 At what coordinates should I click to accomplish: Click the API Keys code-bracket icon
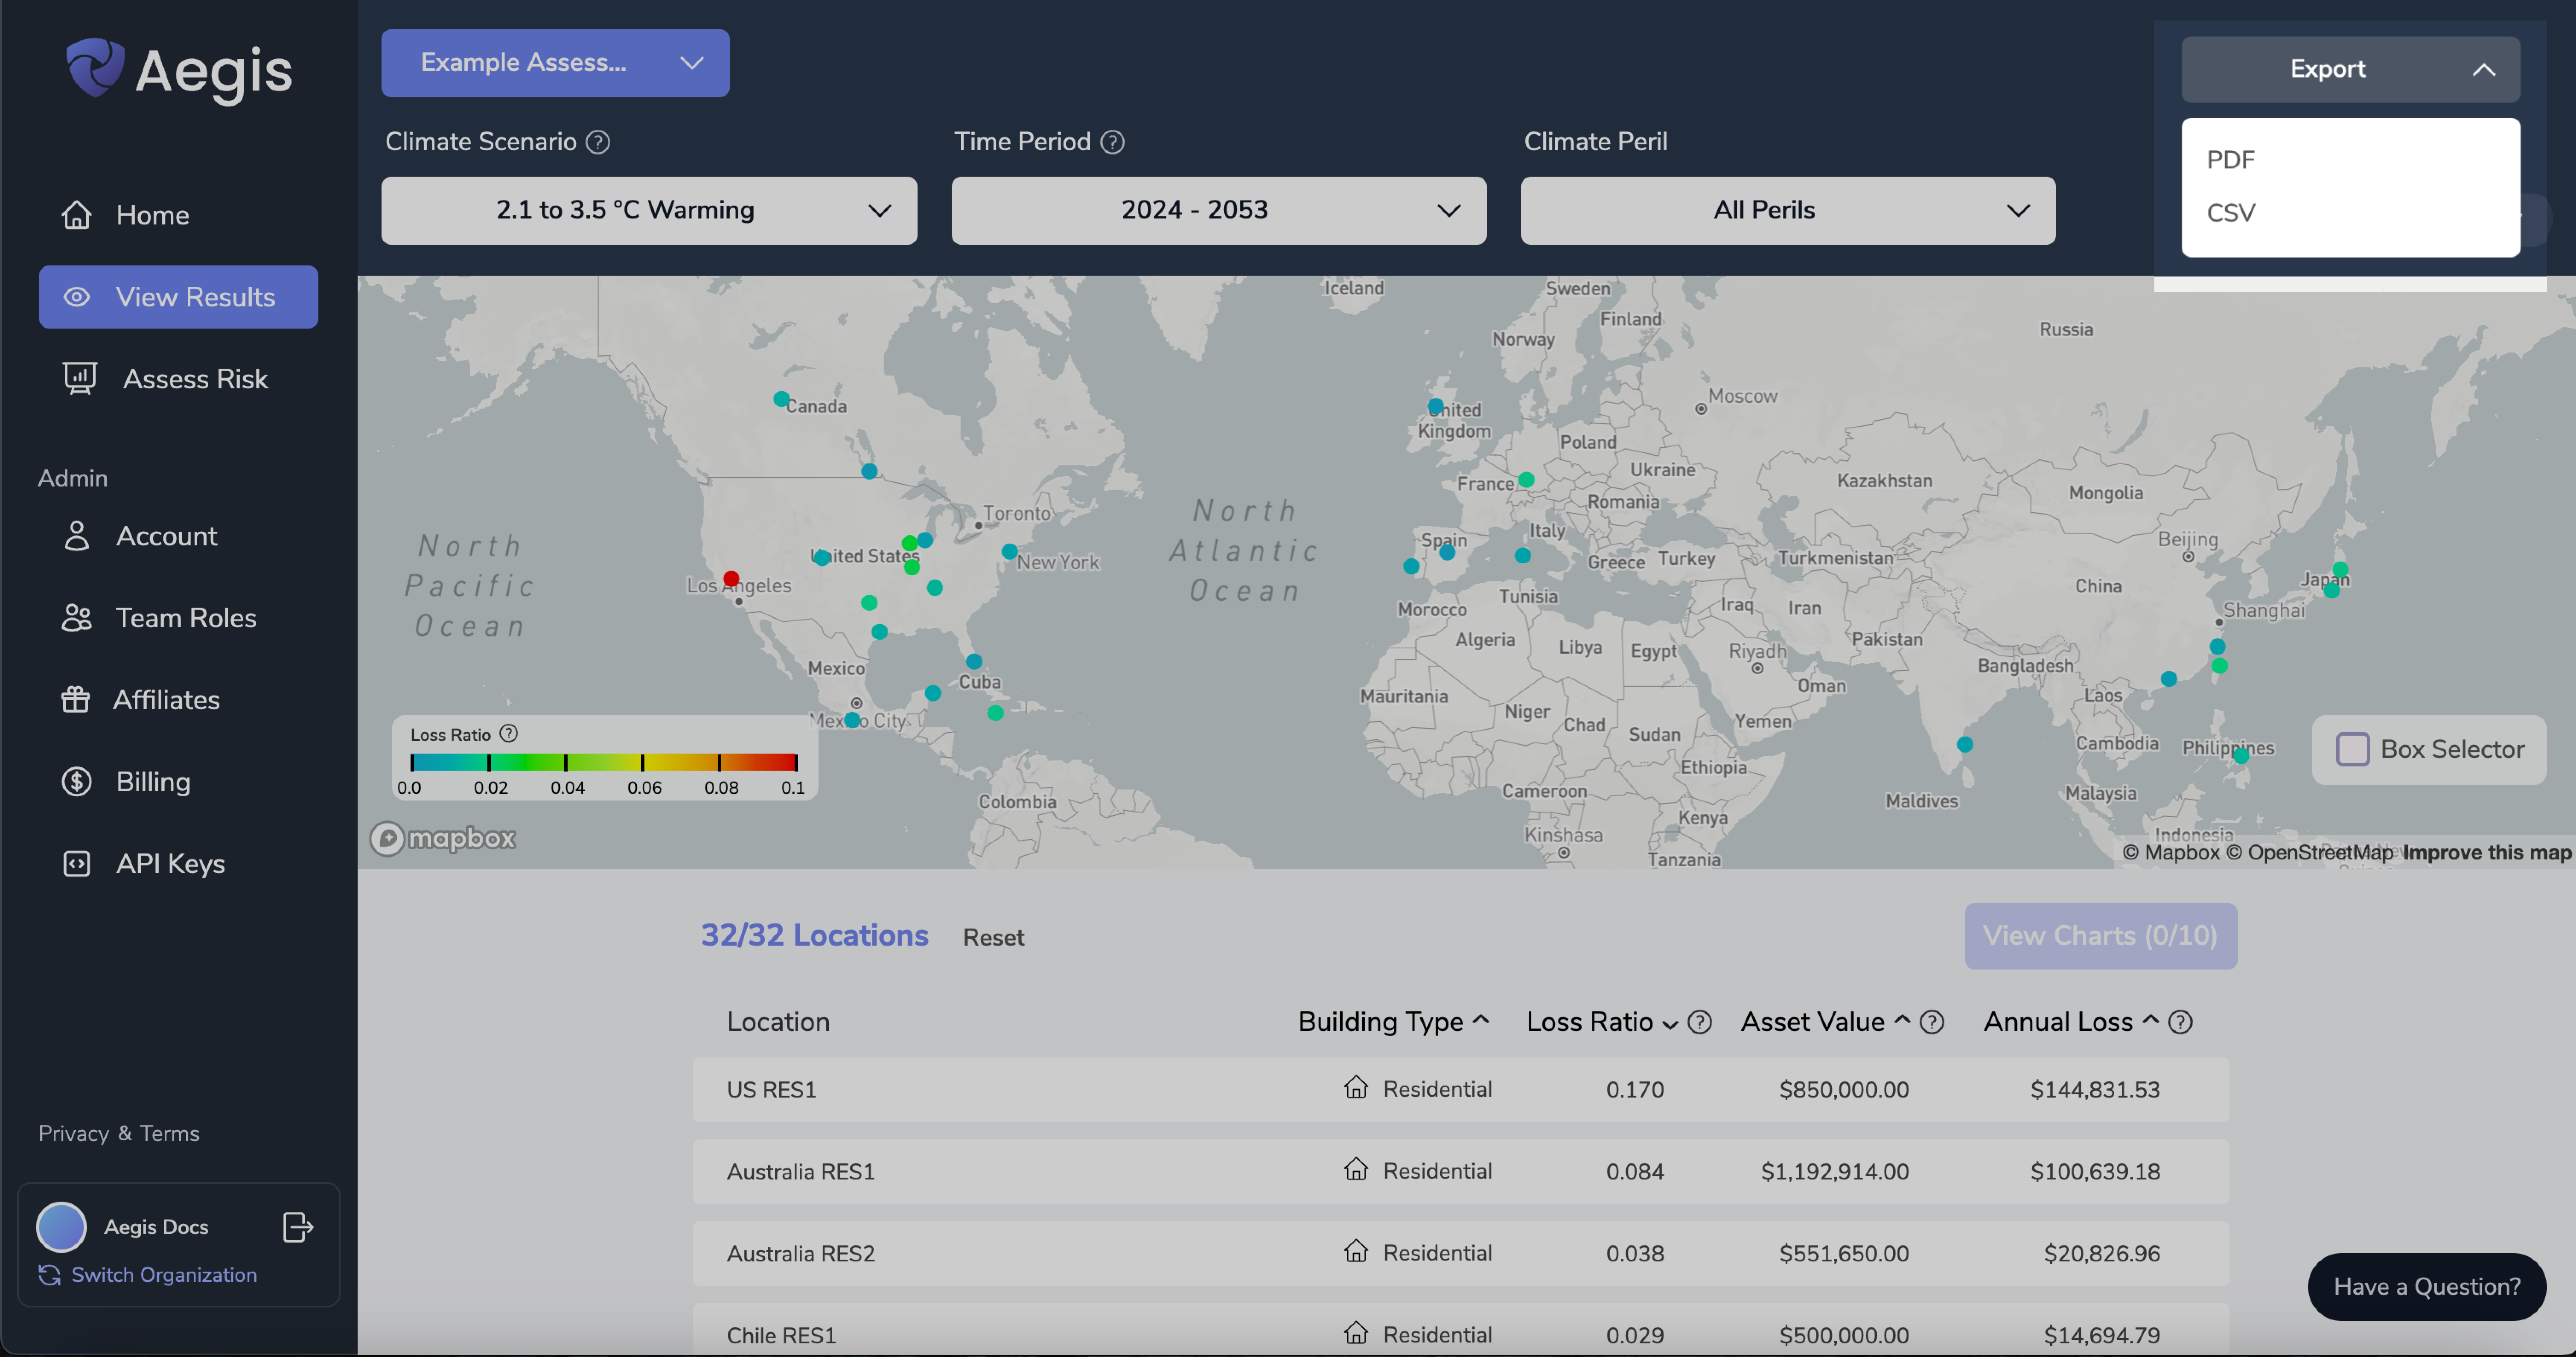pos(77,864)
